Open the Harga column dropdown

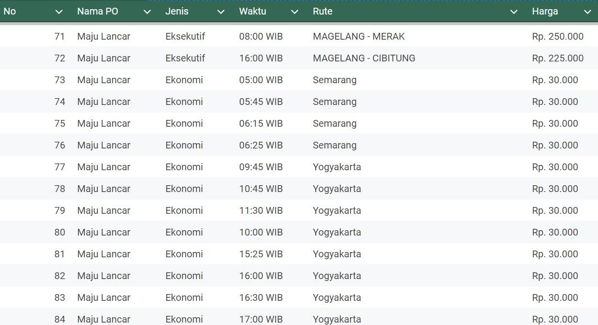[x=587, y=11]
